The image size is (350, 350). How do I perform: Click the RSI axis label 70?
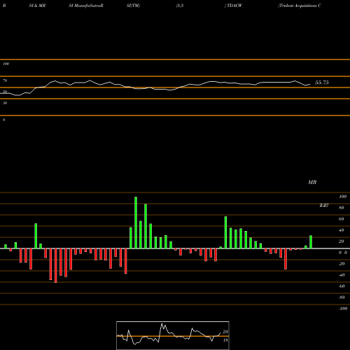[5, 80]
